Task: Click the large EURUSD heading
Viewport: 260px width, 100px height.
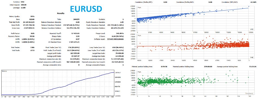Action: tap(86, 9)
